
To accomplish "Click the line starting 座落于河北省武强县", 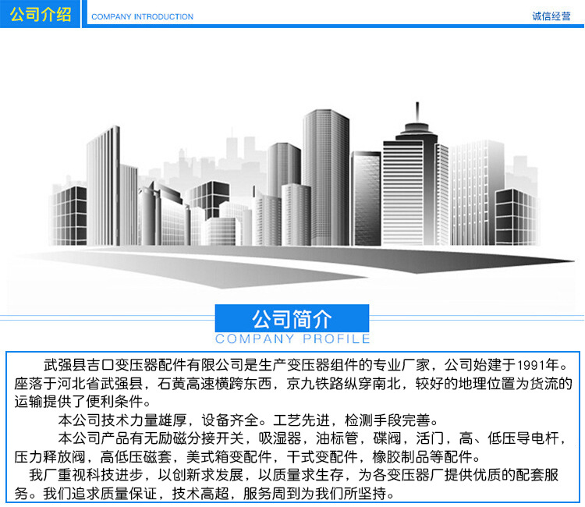I will pyautogui.click(x=292, y=384).
